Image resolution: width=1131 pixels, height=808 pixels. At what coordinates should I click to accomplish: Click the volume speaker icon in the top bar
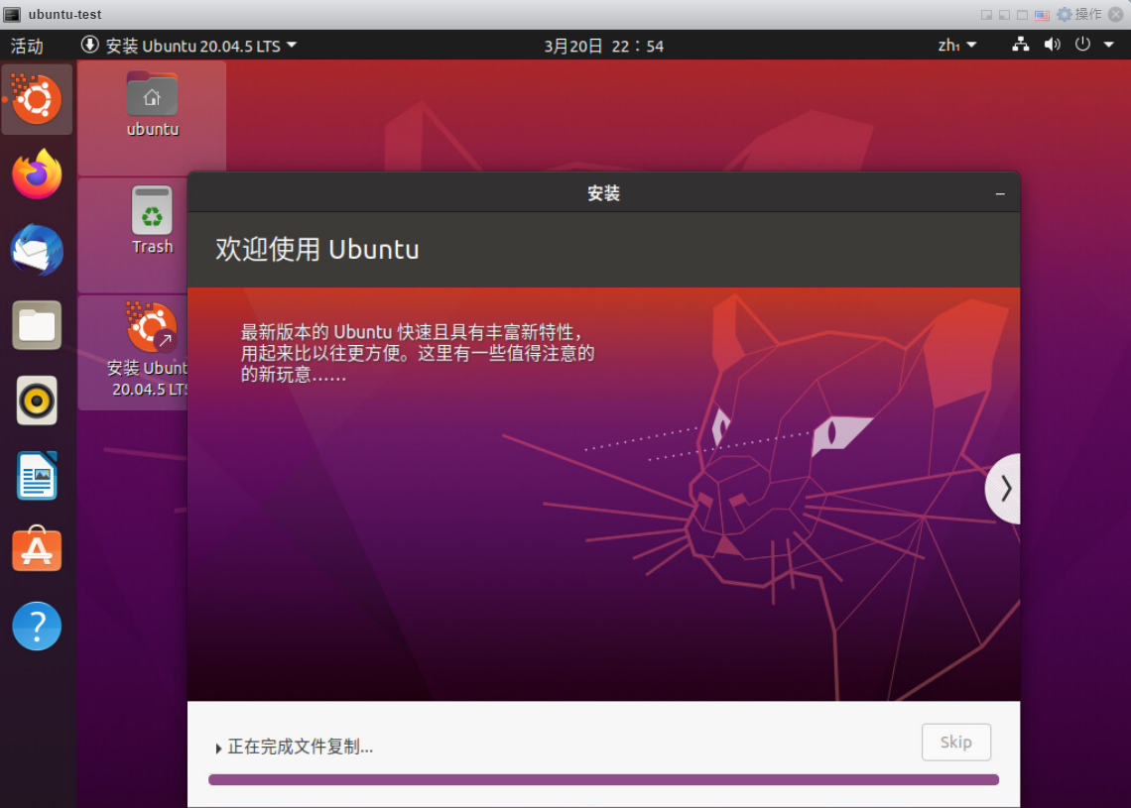pyautogui.click(x=1053, y=45)
